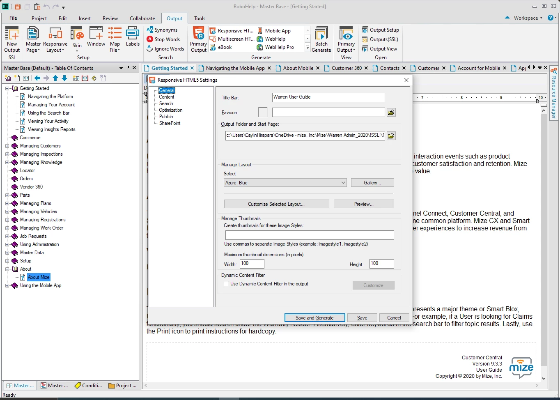Click the move topic down arrow in TOC toolbar
This screenshot has width=560, height=400.
pyautogui.click(x=64, y=78)
